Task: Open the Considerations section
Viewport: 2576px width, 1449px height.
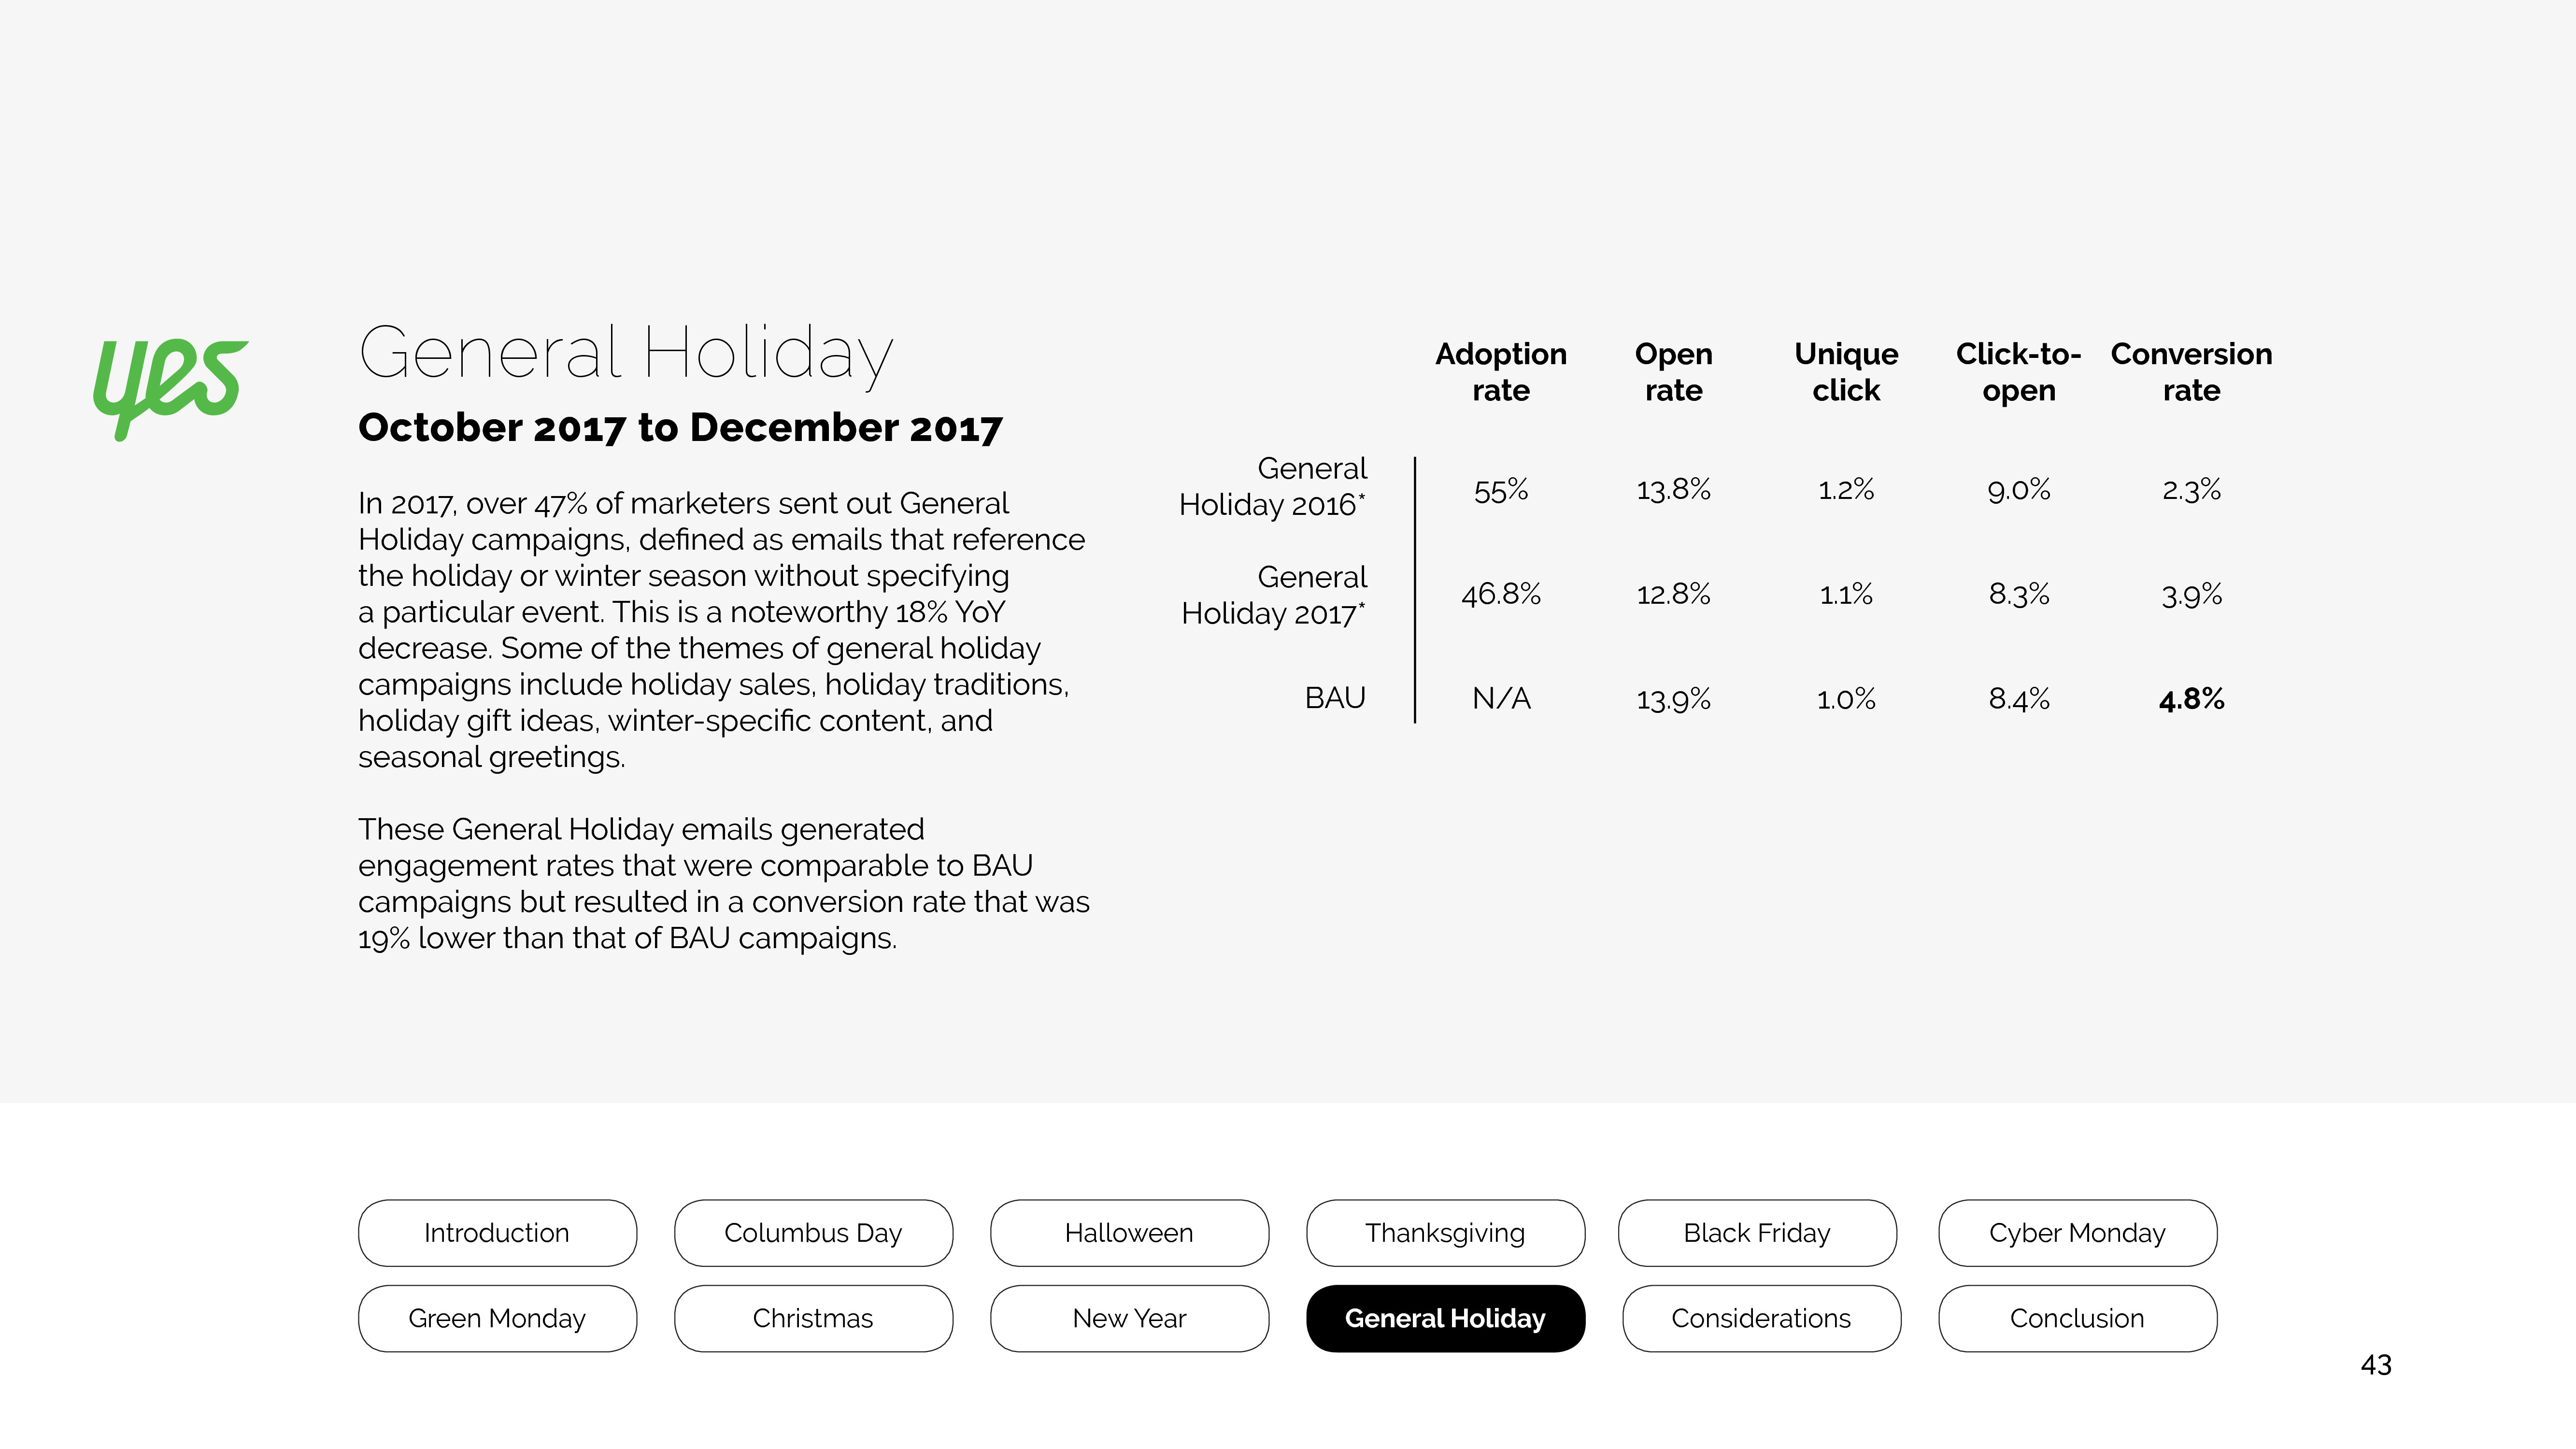Action: tap(1761, 1318)
